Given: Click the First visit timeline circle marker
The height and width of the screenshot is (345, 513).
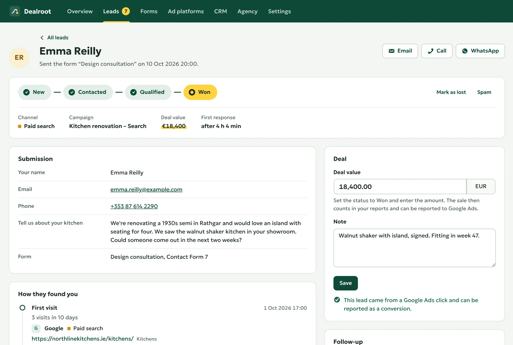Looking at the screenshot, I should 22,308.
